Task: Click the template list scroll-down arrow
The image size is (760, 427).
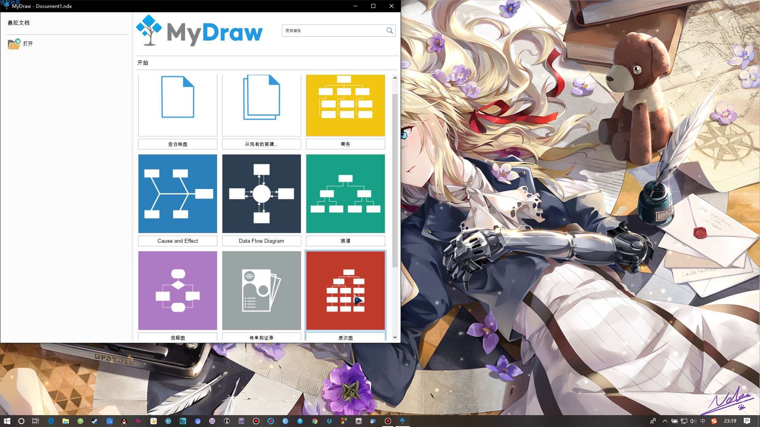Action: 395,337
